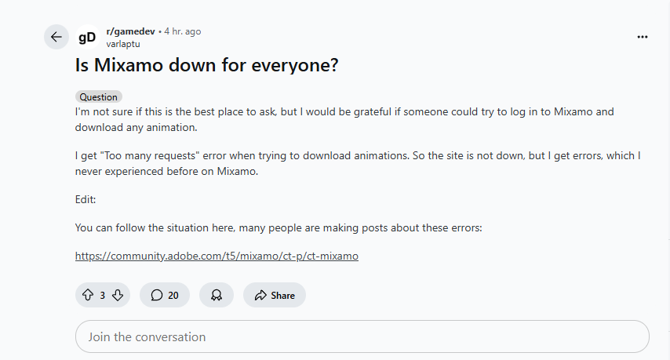Focus the Join the conversation field
Viewport: 670px width, 360px height.
[x=362, y=337]
